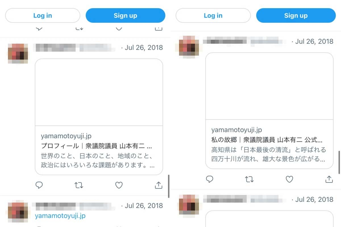Viewport: 341px width, 227px height.
Task: Click the left pane vertical scrollbar
Action: 169,186
